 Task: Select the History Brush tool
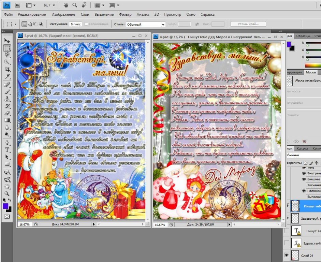(x=7, y=106)
